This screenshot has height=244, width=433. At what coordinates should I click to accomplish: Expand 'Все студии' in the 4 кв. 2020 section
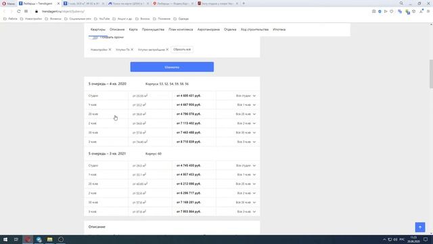coord(246,96)
